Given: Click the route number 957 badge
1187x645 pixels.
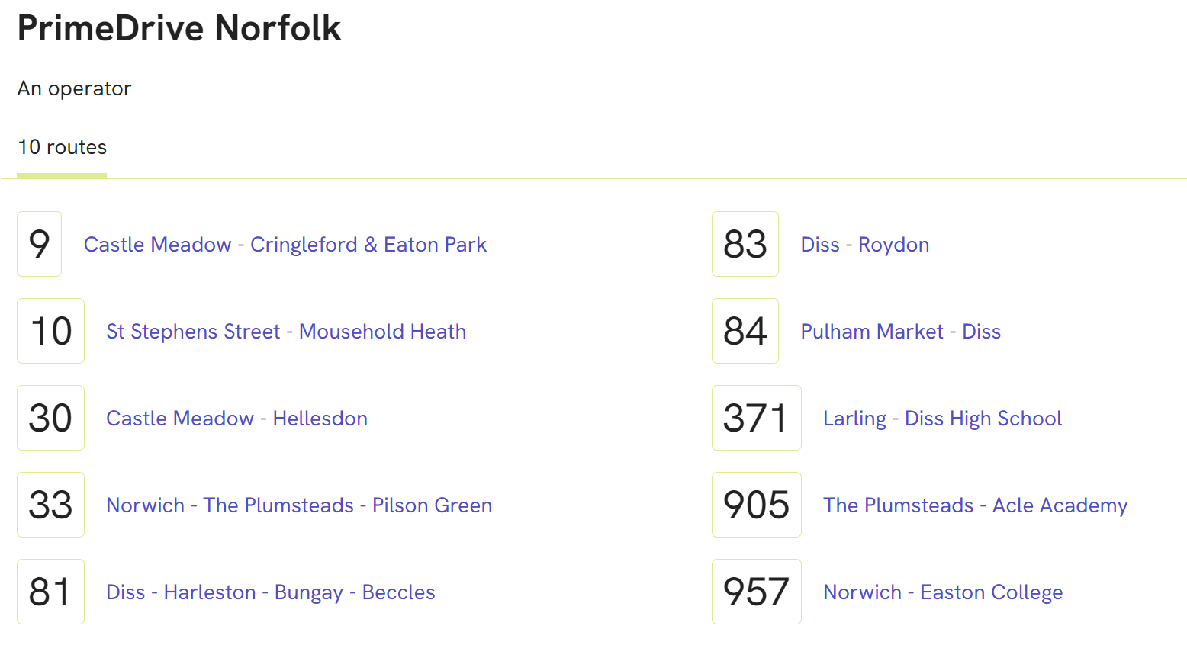Looking at the screenshot, I should (756, 592).
